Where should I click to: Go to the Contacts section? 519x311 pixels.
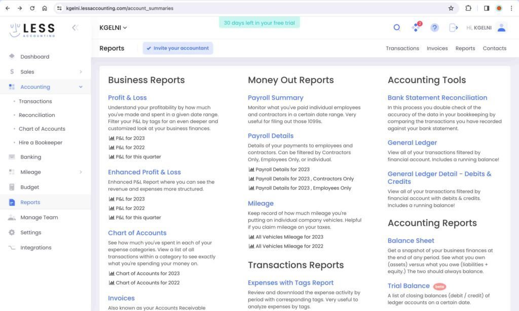pyautogui.click(x=494, y=48)
